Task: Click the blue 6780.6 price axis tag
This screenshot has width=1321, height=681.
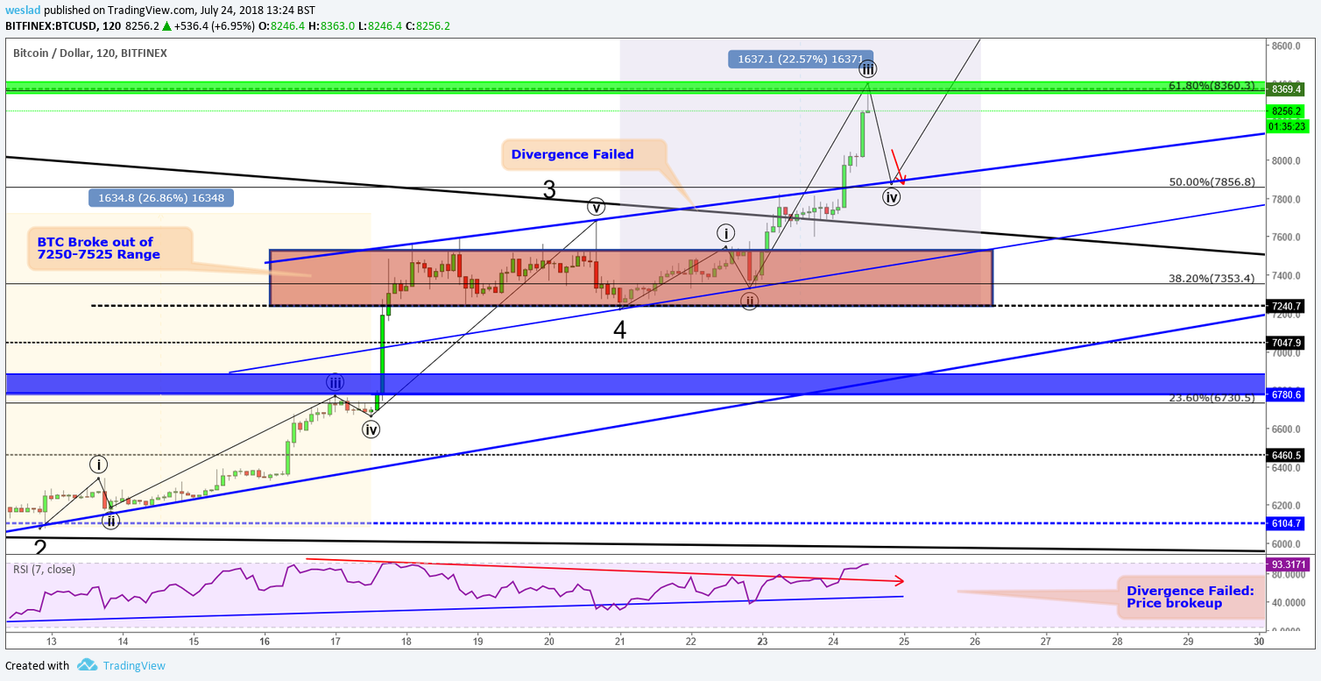Action: click(x=1286, y=394)
